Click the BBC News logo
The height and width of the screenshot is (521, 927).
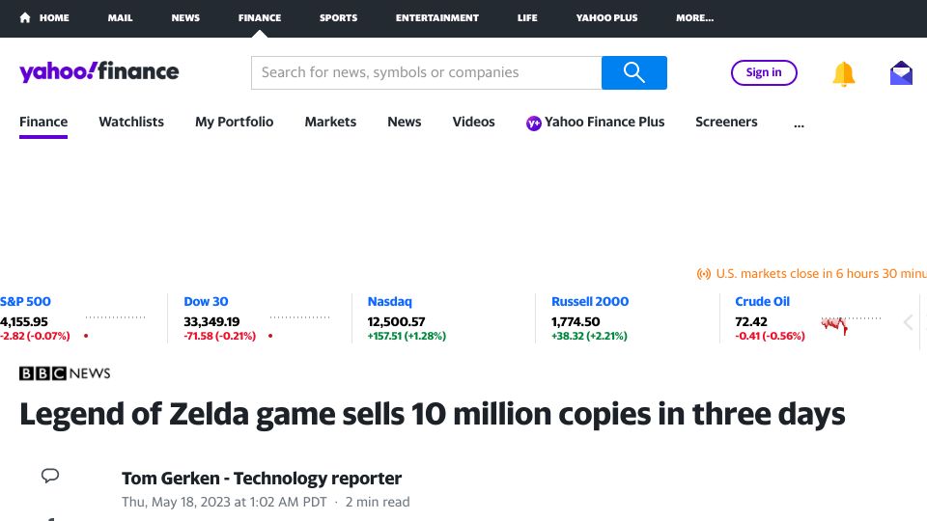click(x=65, y=373)
